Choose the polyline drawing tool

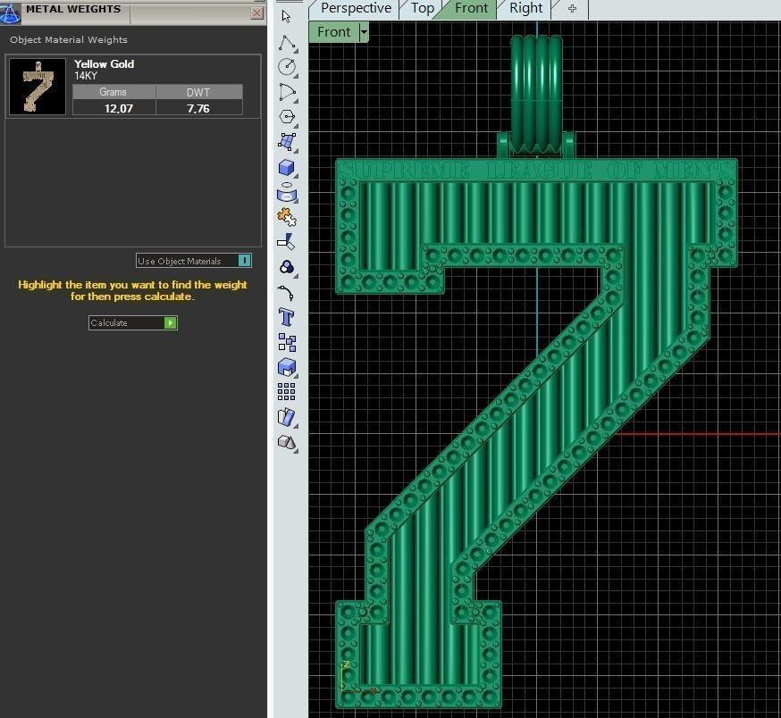tap(287, 43)
